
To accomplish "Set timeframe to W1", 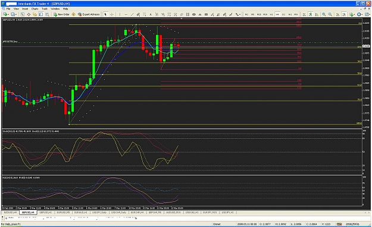I will coord(290,14).
